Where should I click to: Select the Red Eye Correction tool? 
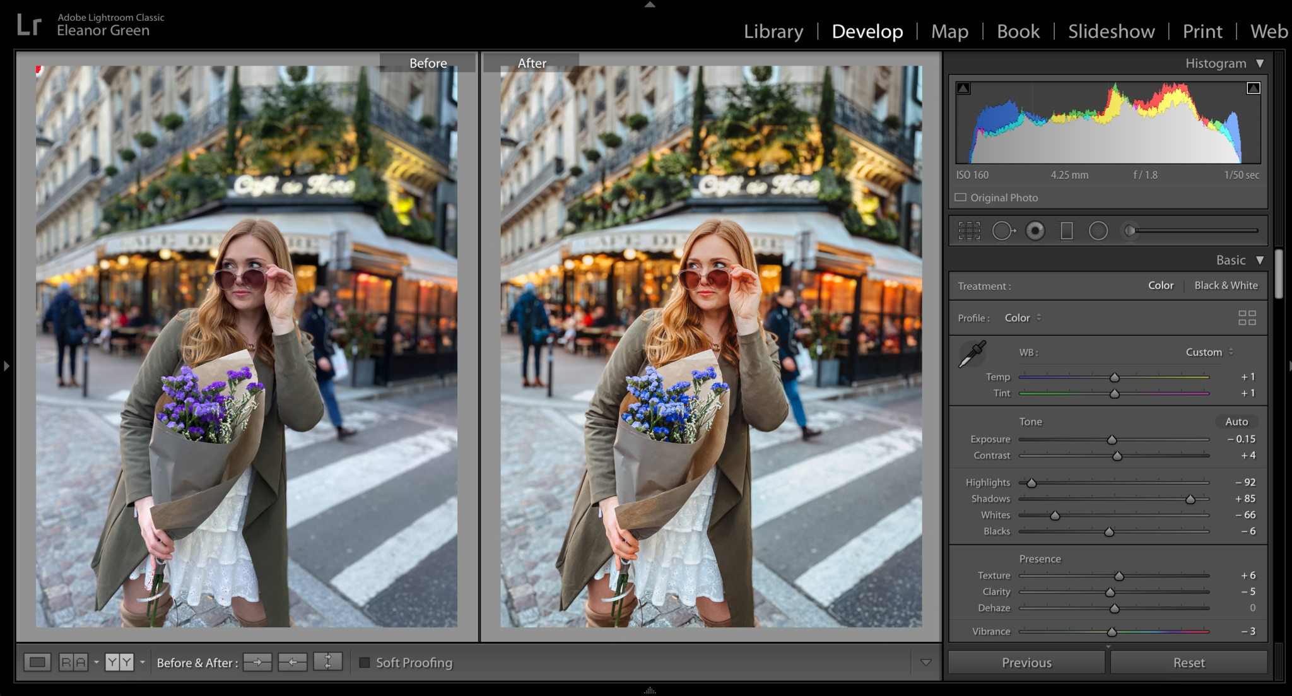(x=1035, y=230)
